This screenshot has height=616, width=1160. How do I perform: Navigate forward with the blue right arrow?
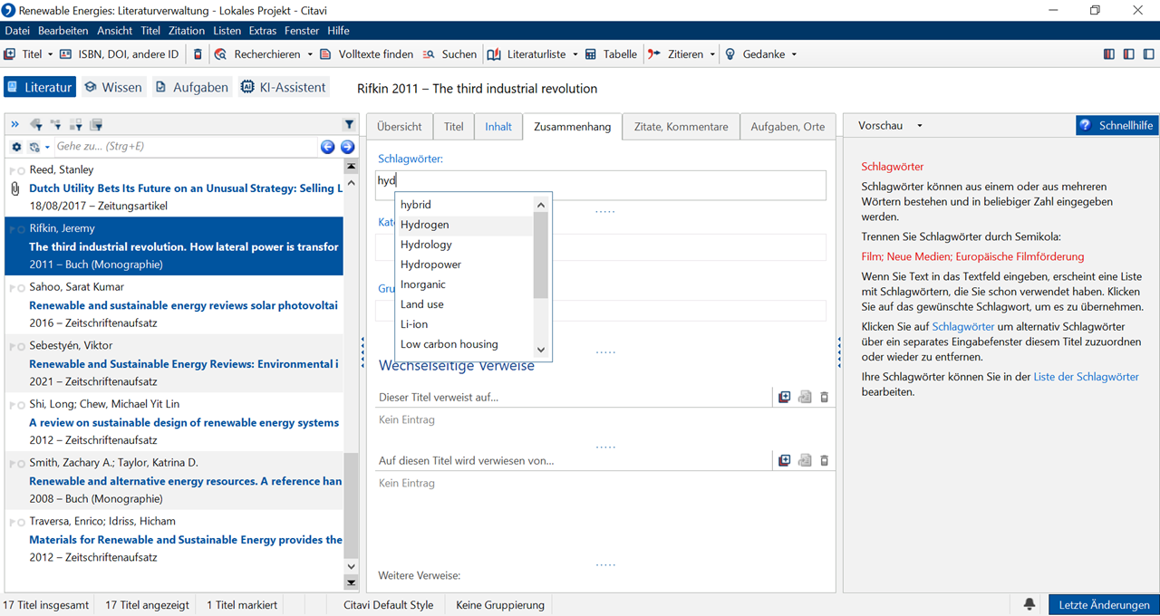pyautogui.click(x=347, y=147)
